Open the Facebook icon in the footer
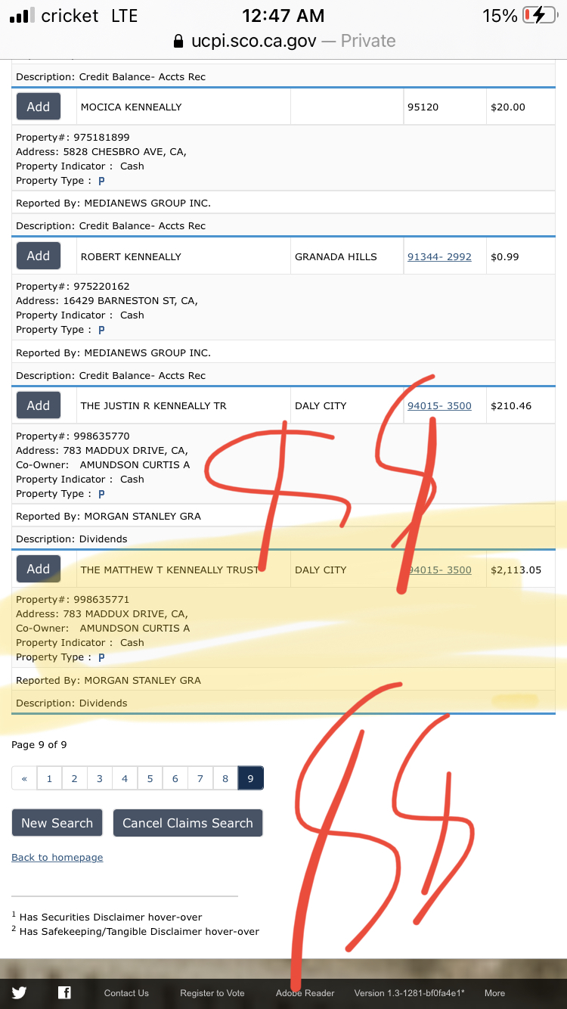 (x=64, y=993)
